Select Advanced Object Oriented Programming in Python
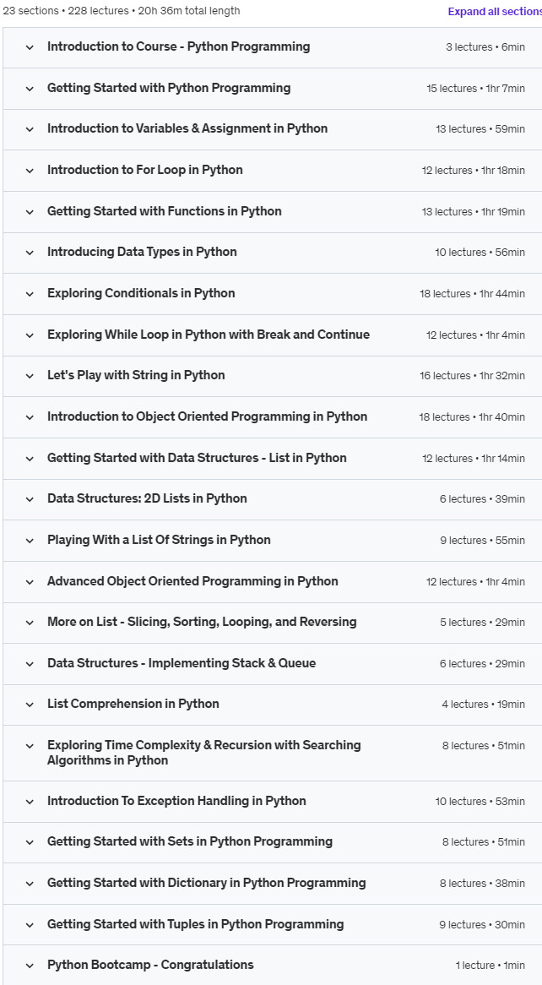This screenshot has height=985, width=542. [x=192, y=582]
